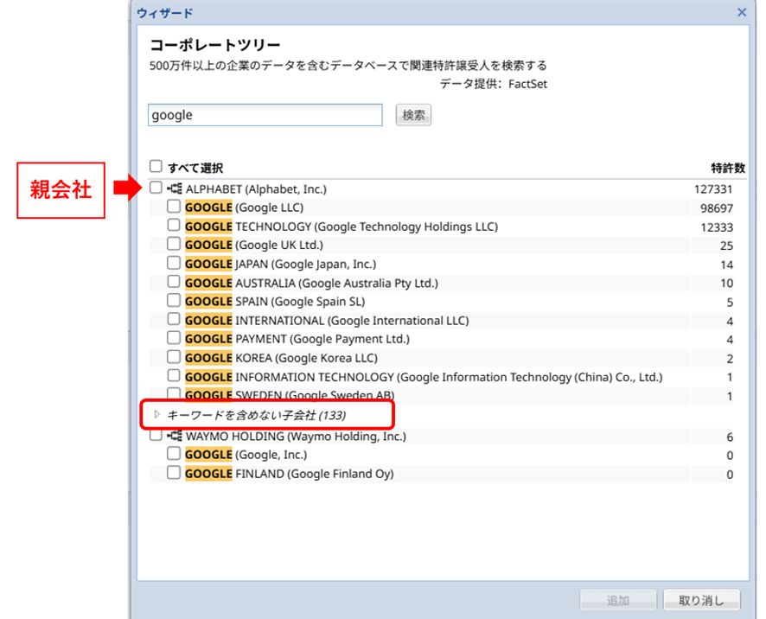Check the すべて選択 checkbox
Screen dimensions: 766x619
pyautogui.click(x=156, y=166)
